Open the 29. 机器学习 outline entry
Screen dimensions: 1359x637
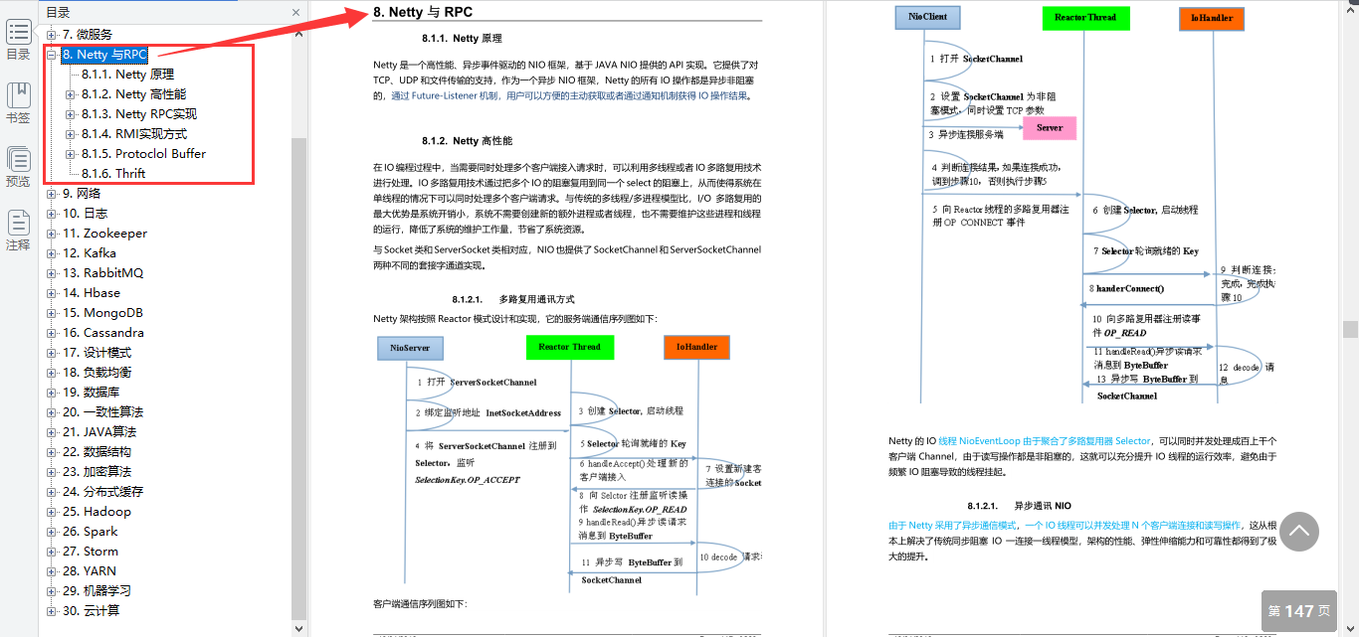97,591
